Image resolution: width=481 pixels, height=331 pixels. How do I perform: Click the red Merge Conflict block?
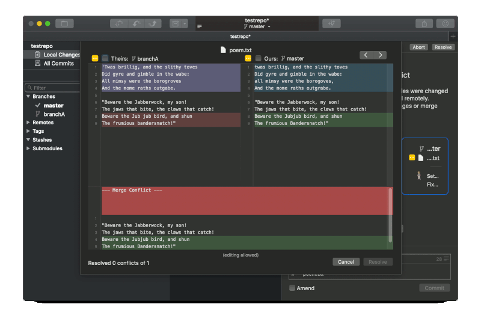tap(247, 201)
